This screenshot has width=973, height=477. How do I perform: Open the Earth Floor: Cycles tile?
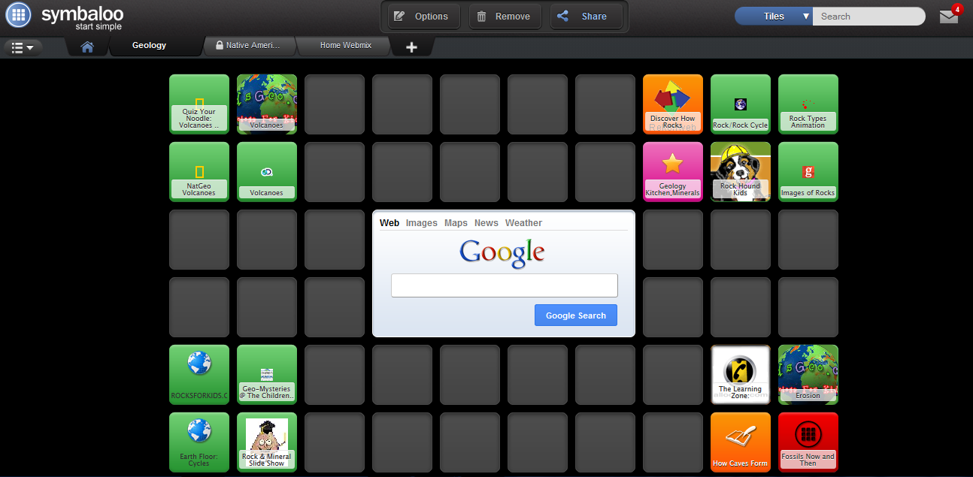click(x=199, y=442)
